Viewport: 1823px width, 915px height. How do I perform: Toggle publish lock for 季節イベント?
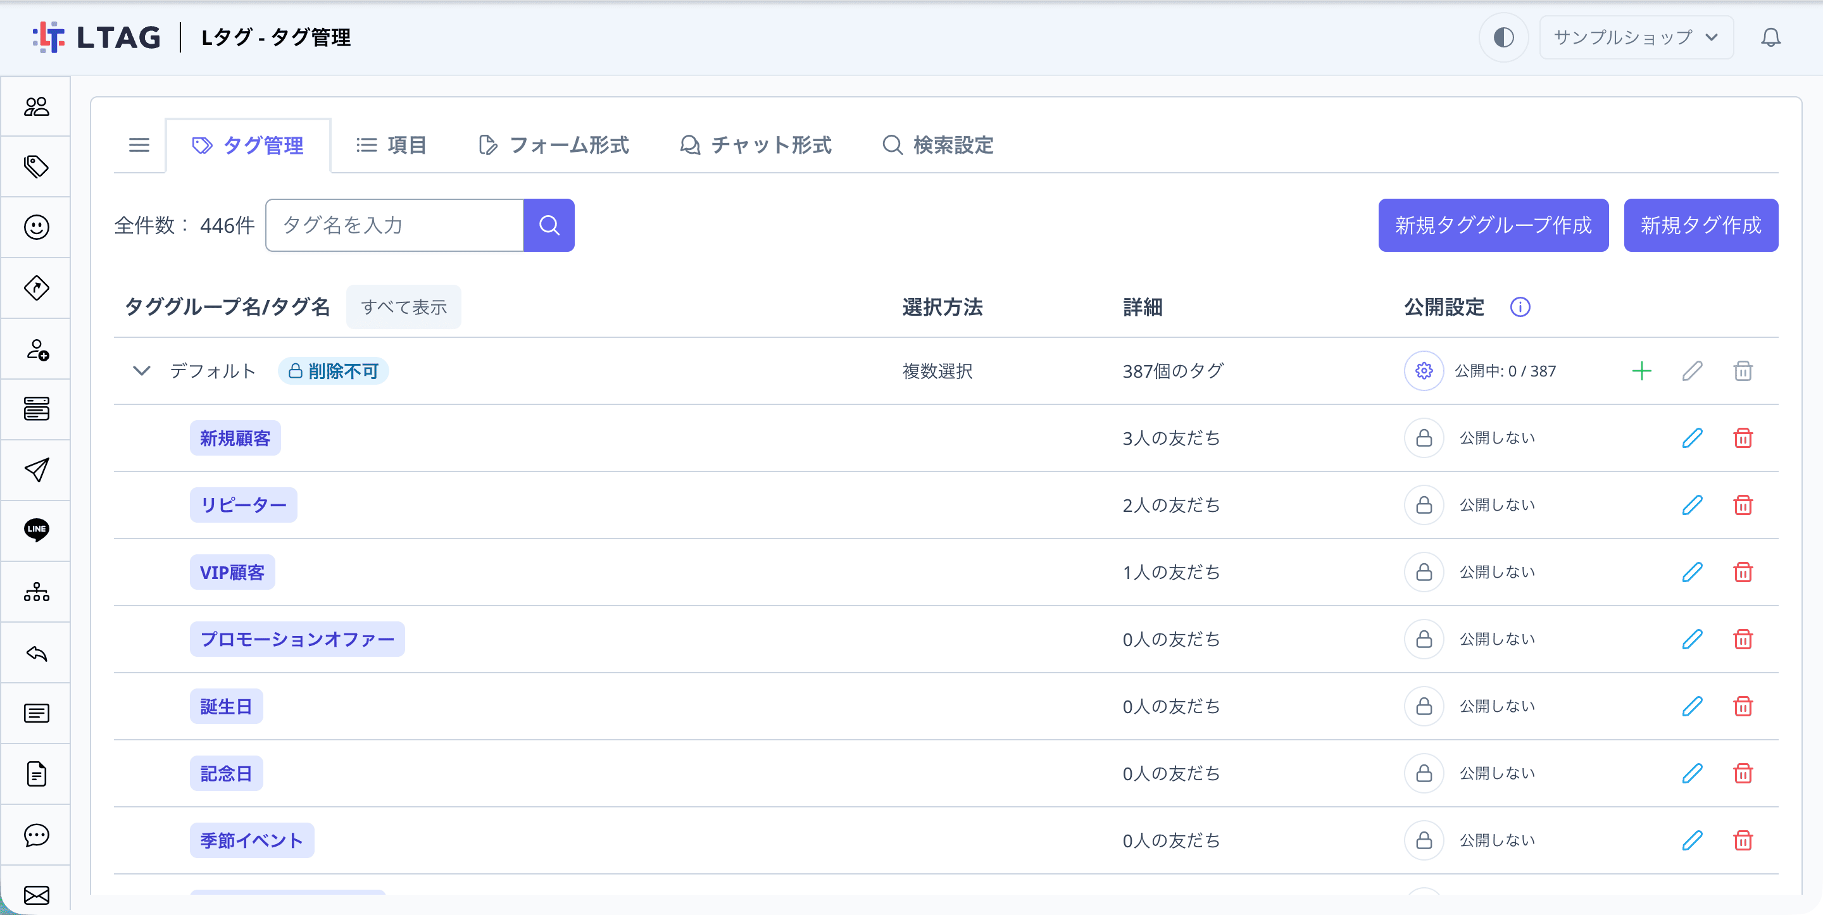click(x=1423, y=840)
